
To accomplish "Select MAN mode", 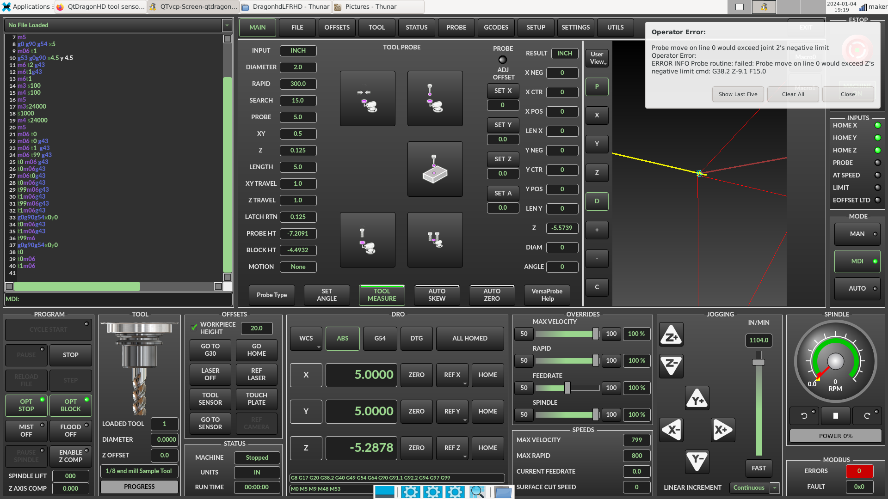I will [x=857, y=234].
